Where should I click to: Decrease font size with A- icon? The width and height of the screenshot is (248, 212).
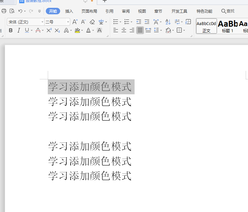[x=83, y=22]
